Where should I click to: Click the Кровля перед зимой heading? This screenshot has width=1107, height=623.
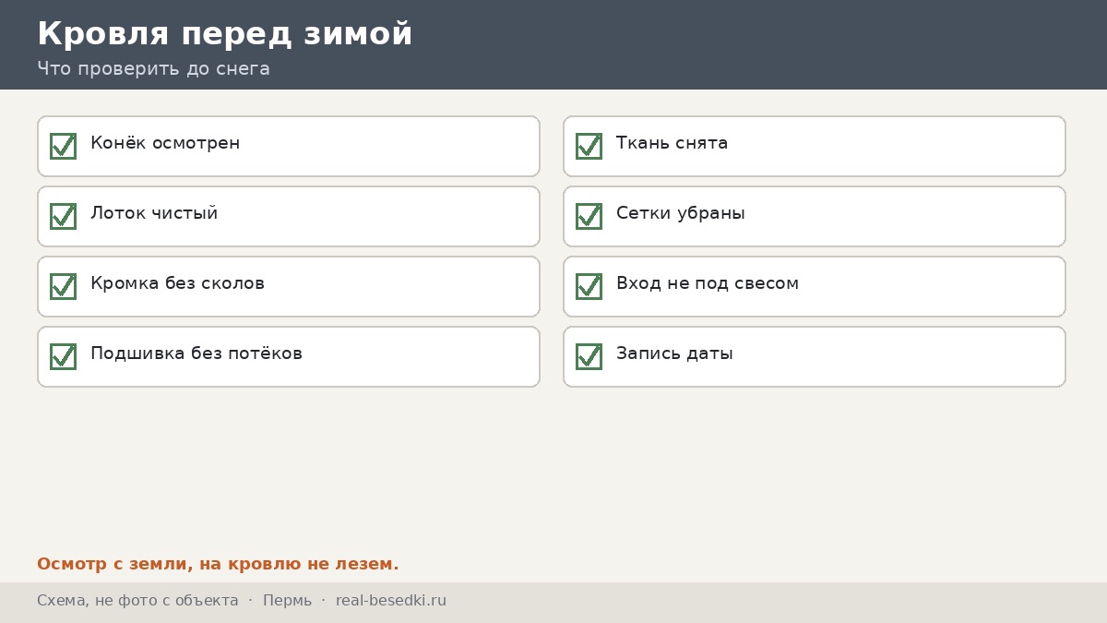pyautogui.click(x=225, y=34)
